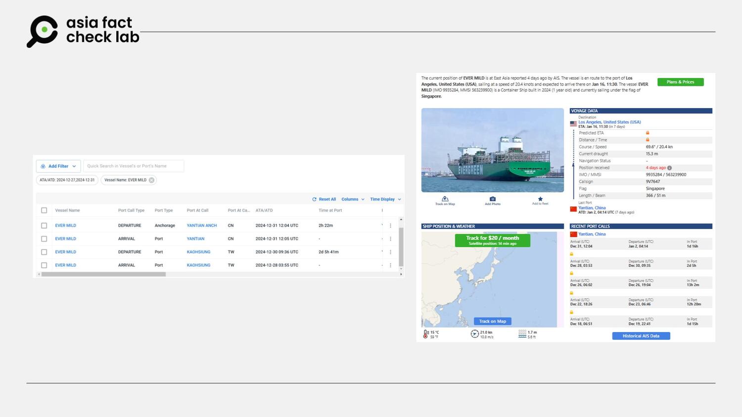The image size is (742, 417).
Task: Sort by the Port Type column header
Action: pyautogui.click(x=164, y=210)
